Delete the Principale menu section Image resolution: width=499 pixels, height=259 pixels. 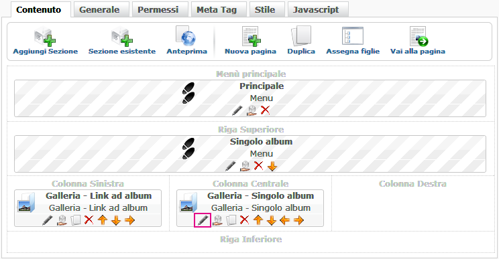(265, 110)
